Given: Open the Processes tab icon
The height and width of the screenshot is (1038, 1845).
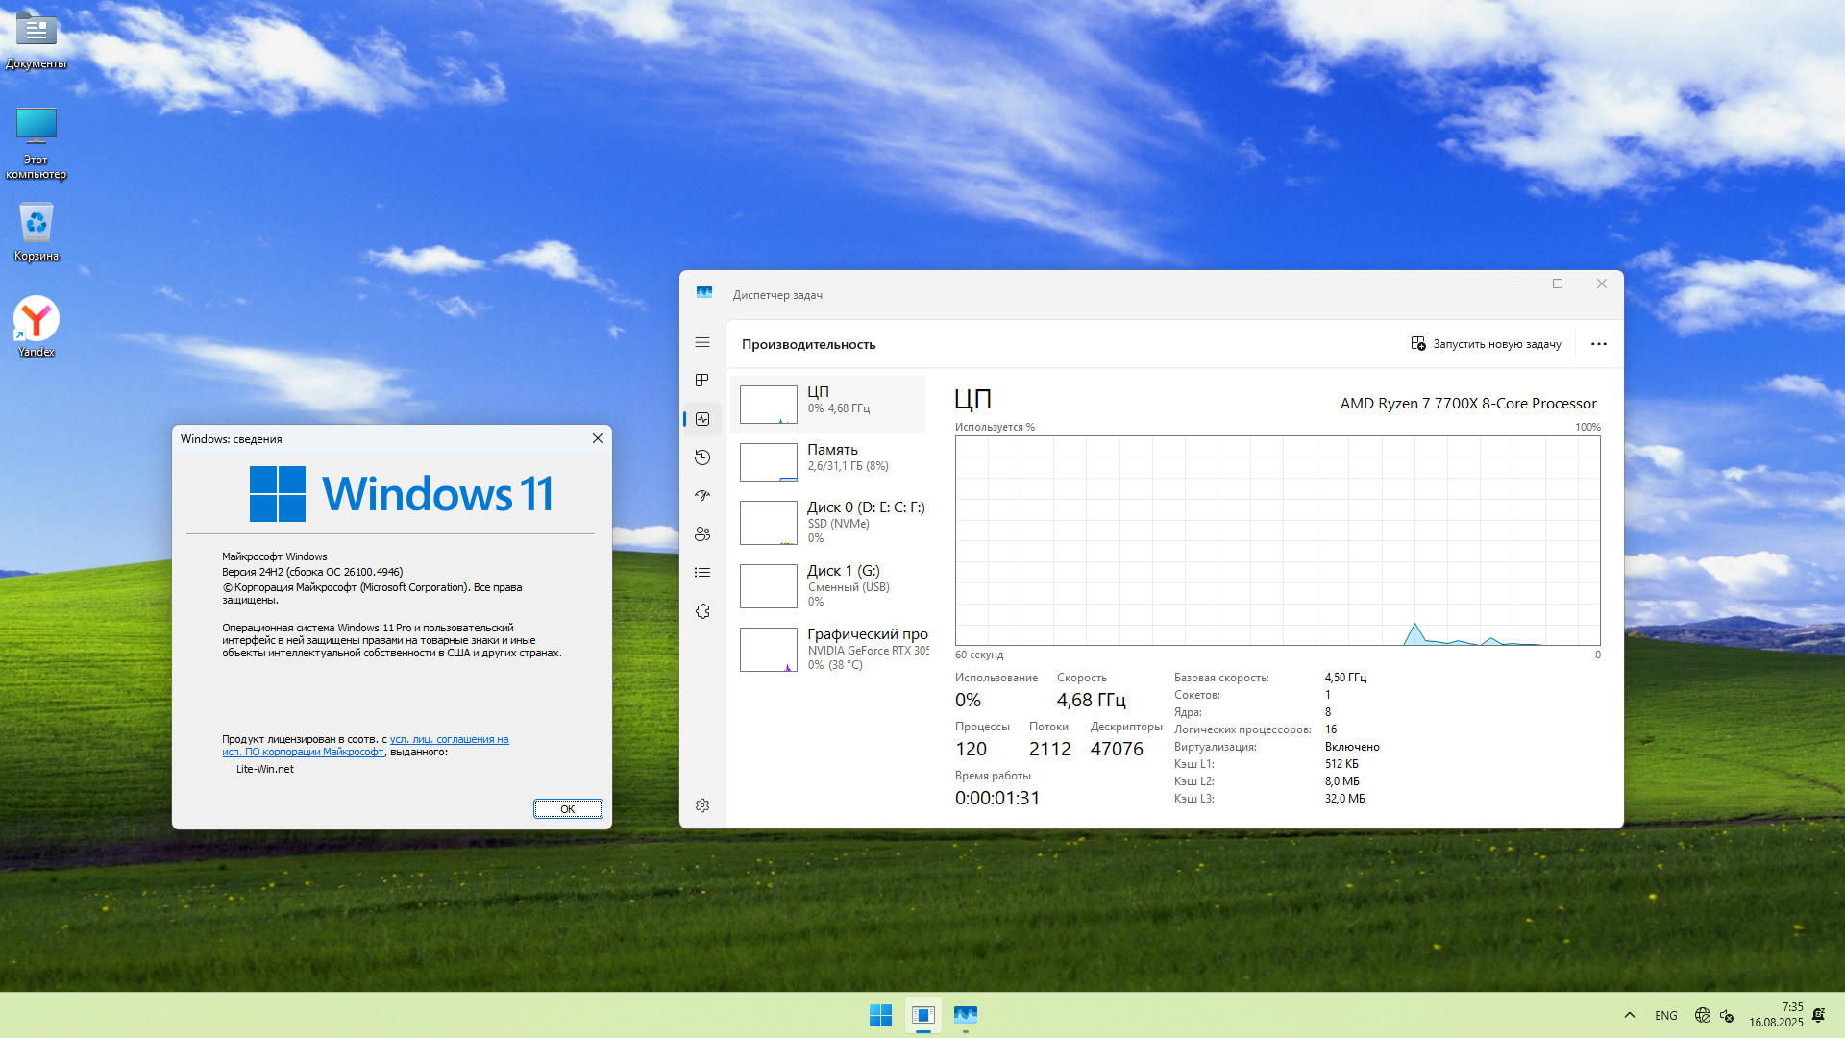Looking at the screenshot, I should click(702, 381).
